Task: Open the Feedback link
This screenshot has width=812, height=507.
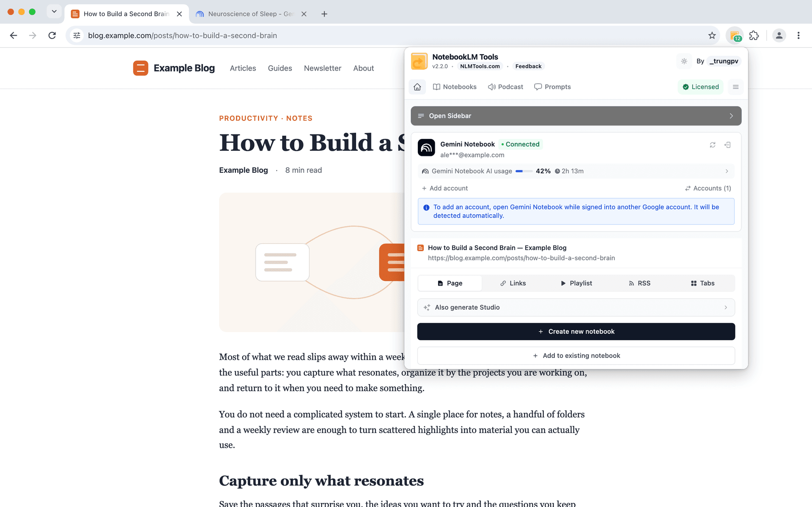Action: pyautogui.click(x=528, y=66)
